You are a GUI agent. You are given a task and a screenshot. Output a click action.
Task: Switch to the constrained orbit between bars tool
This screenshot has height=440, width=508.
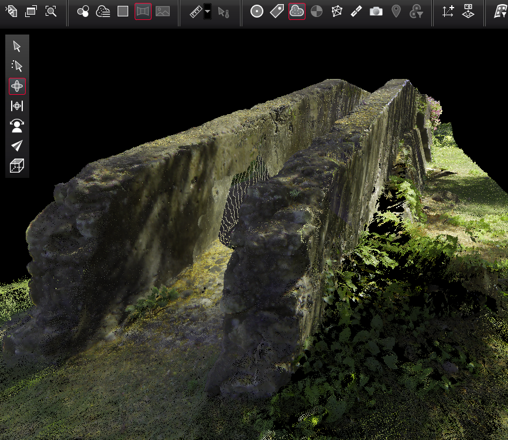[17, 106]
